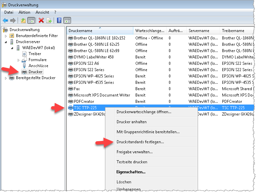This screenshot has height=193, width=256.
Task: Click the red X delete toolbar icon
Action: [41, 20]
